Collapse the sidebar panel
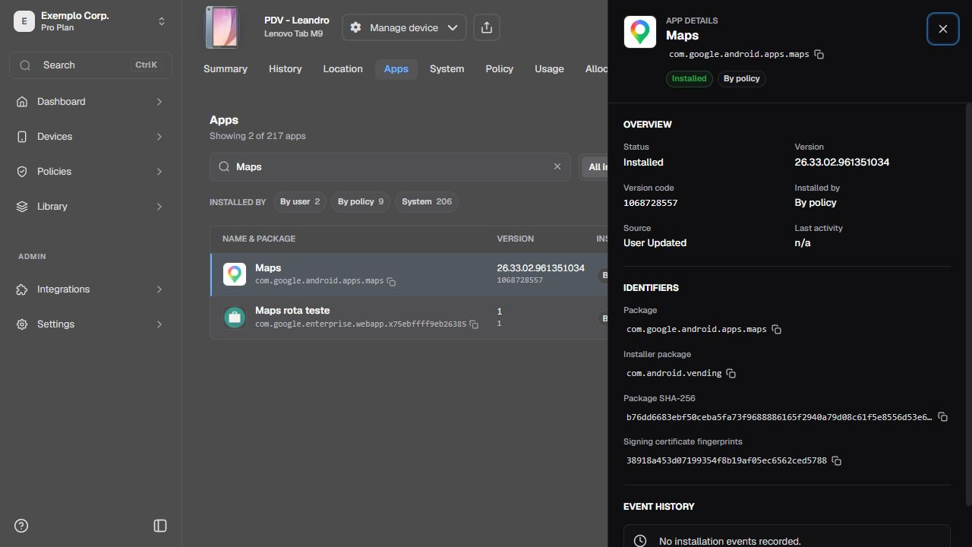The image size is (972, 547). 160,526
